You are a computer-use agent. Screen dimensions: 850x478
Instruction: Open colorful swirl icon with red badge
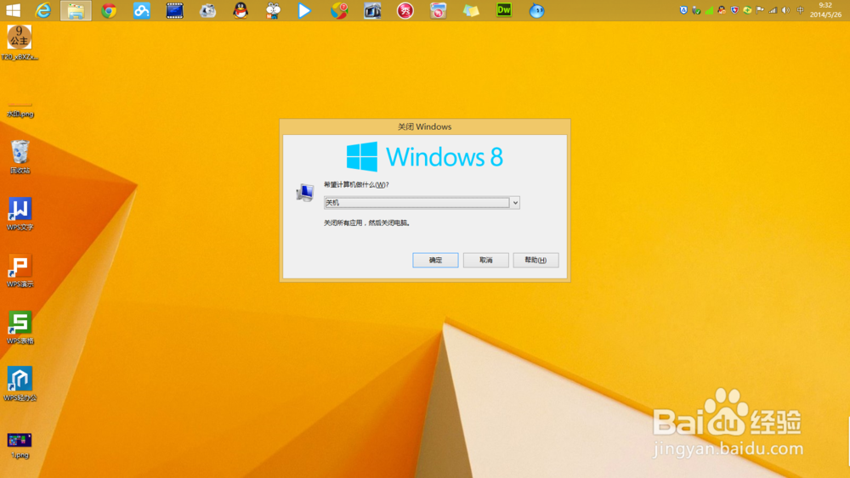click(x=339, y=10)
